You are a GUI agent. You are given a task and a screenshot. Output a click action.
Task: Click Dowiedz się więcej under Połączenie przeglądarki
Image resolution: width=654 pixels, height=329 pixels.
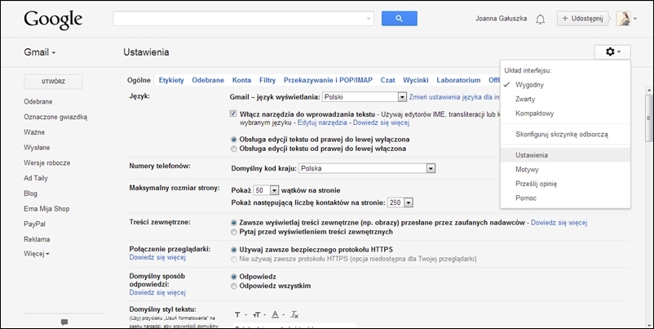(x=157, y=258)
